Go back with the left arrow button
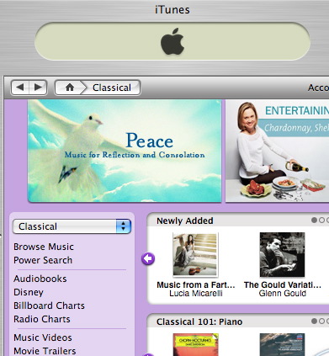The height and width of the screenshot is (356, 329). click(19, 88)
